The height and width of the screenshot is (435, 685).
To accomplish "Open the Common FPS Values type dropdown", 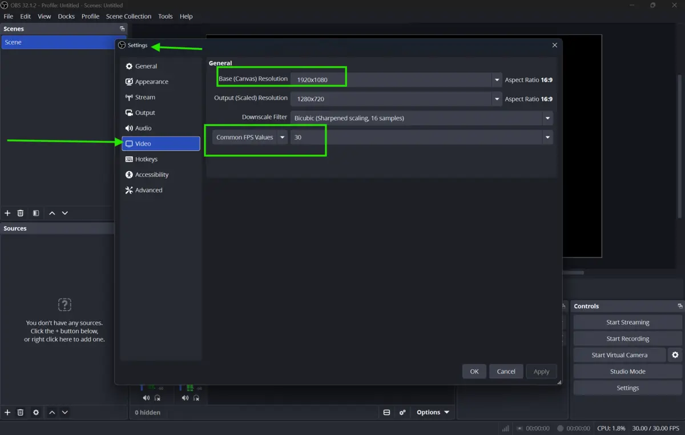I will coord(250,137).
